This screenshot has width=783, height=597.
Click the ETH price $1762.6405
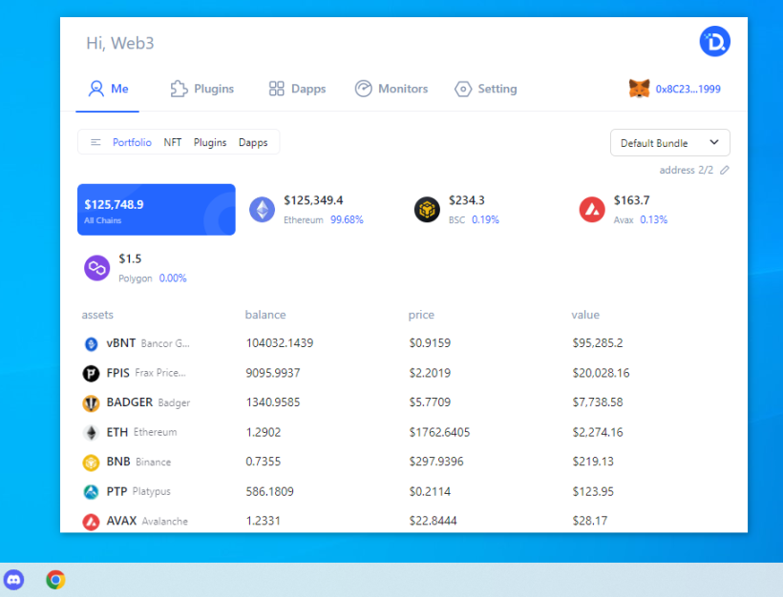pos(439,432)
